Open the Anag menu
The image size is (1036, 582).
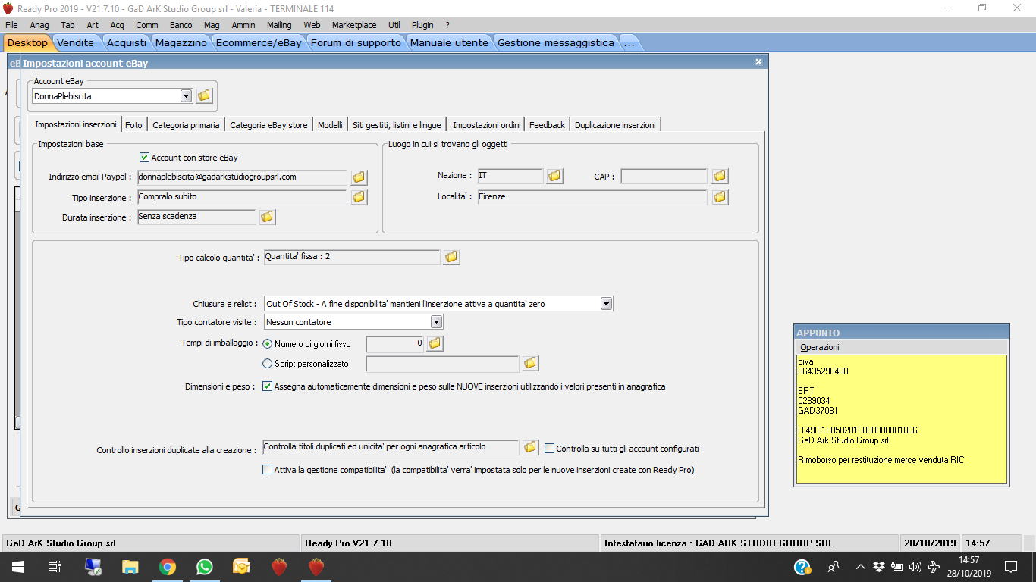(x=39, y=25)
